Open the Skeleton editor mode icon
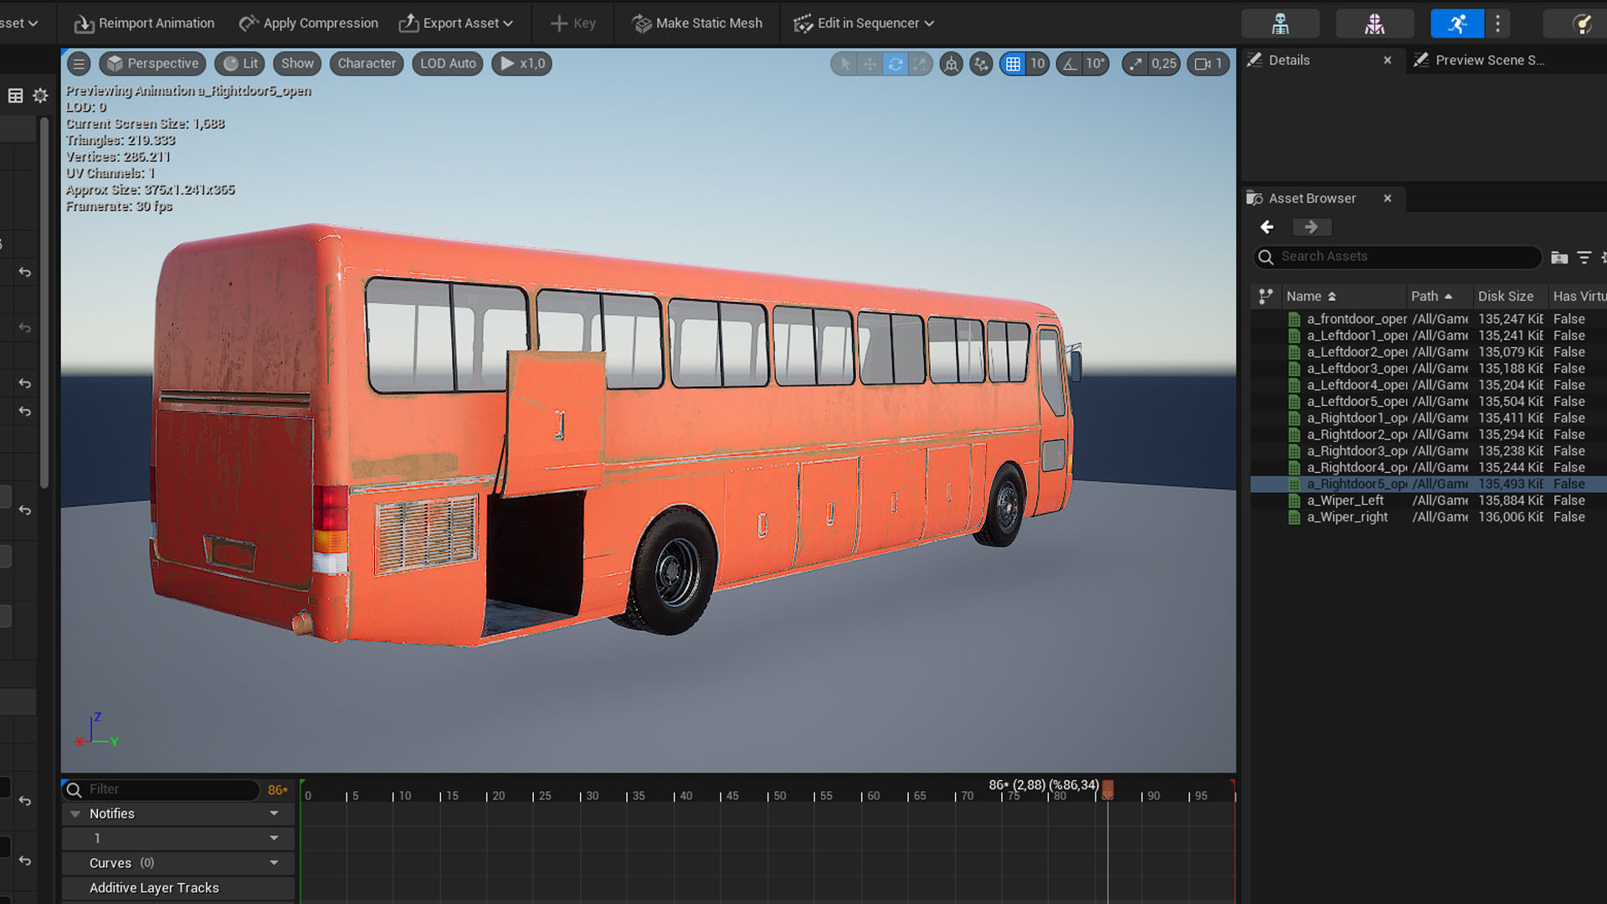Image resolution: width=1607 pixels, height=904 pixels. click(1280, 23)
